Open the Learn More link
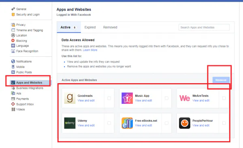This screenshot has width=243, height=148. (90, 50)
